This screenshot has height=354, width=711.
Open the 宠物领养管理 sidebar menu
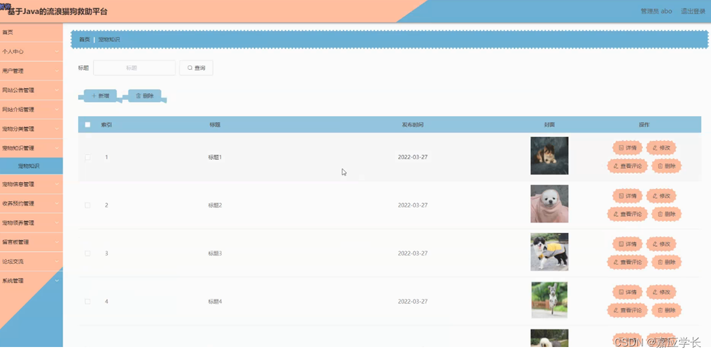pos(31,223)
